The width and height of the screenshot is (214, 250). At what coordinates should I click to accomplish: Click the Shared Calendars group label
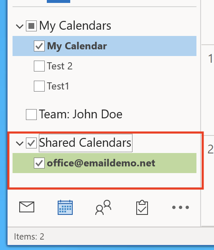click(x=85, y=143)
